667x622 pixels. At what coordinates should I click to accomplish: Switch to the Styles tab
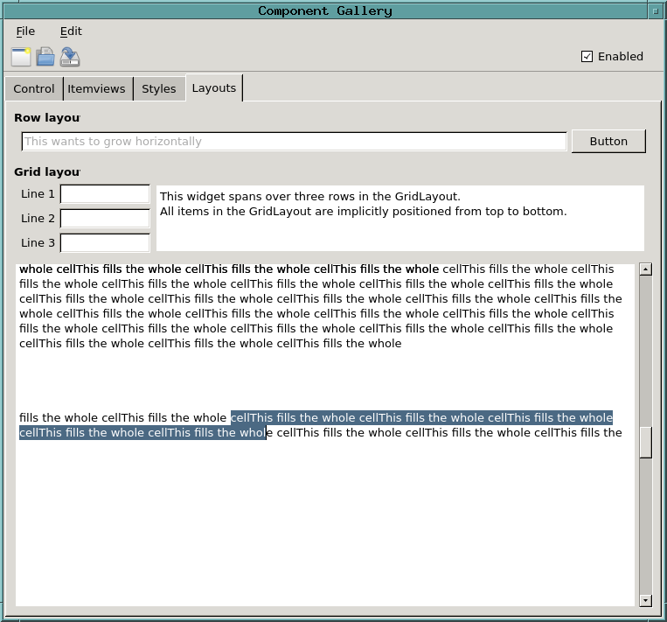pos(159,88)
